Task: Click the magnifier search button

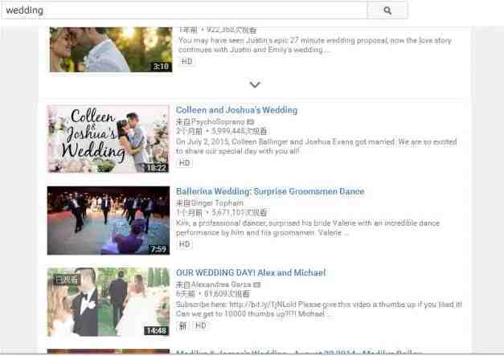Action: pyautogui.click(x=387, y=10)
